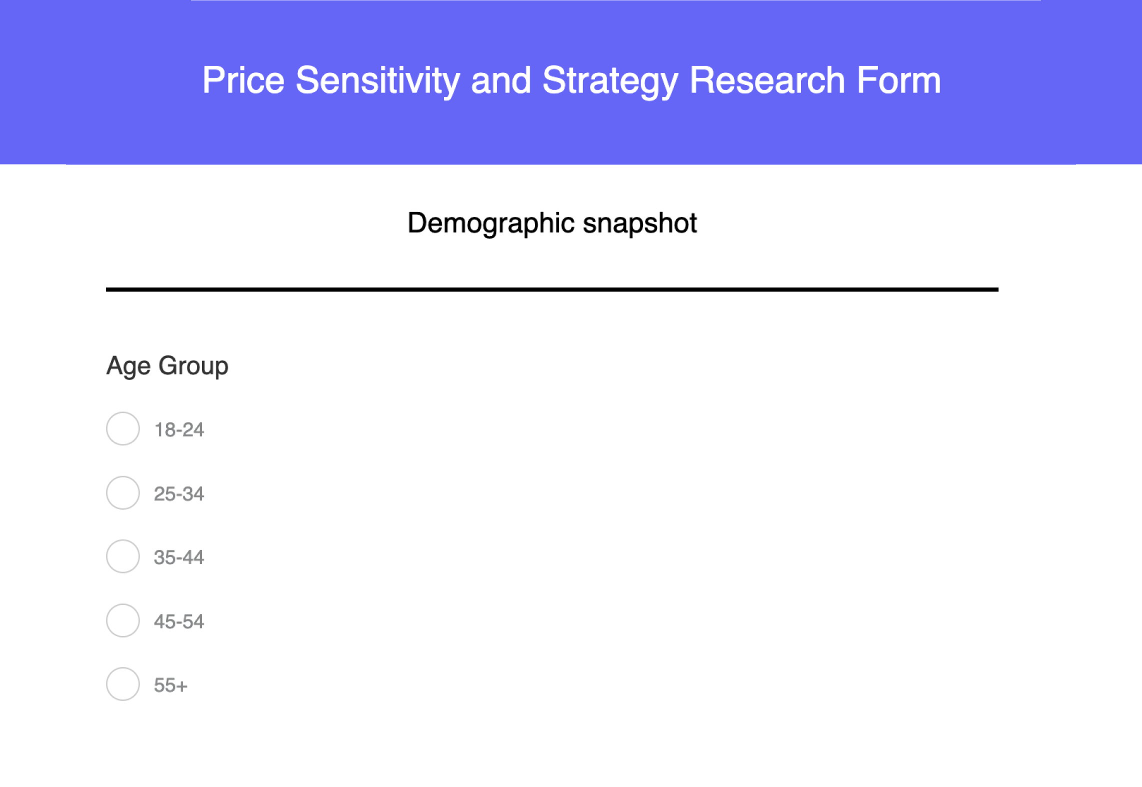Click the Demographic snapshot section header
The width and height of the screenshot is (1142, 787).
550,223
